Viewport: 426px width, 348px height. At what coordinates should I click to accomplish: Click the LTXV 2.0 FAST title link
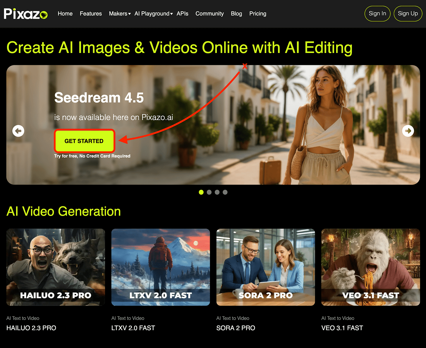coord(133,328)
